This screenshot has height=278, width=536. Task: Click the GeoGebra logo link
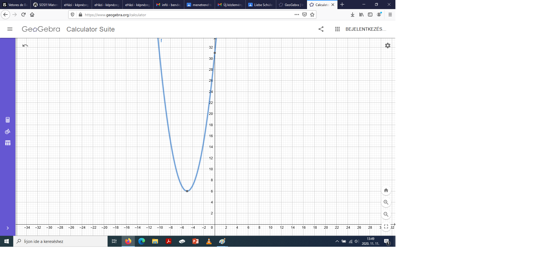coord(41,29)
